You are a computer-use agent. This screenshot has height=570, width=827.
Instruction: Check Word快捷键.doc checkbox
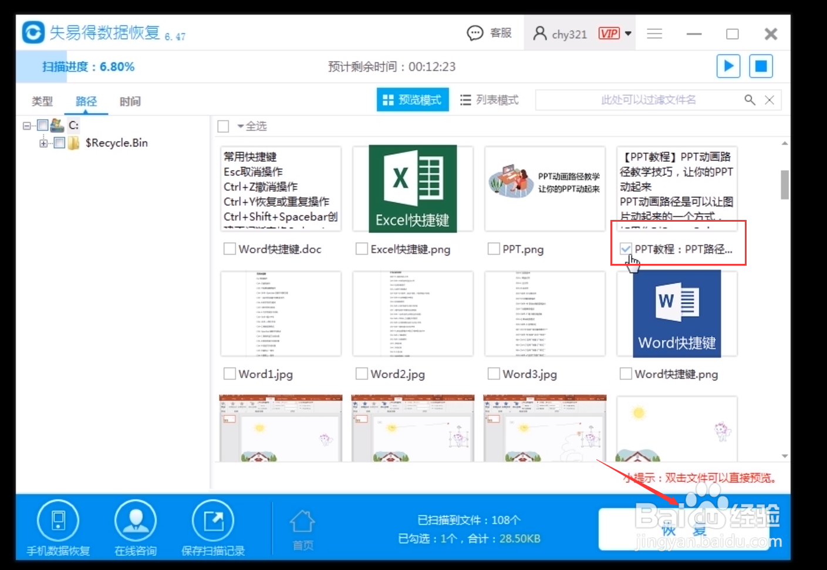[x=229, y=249]
